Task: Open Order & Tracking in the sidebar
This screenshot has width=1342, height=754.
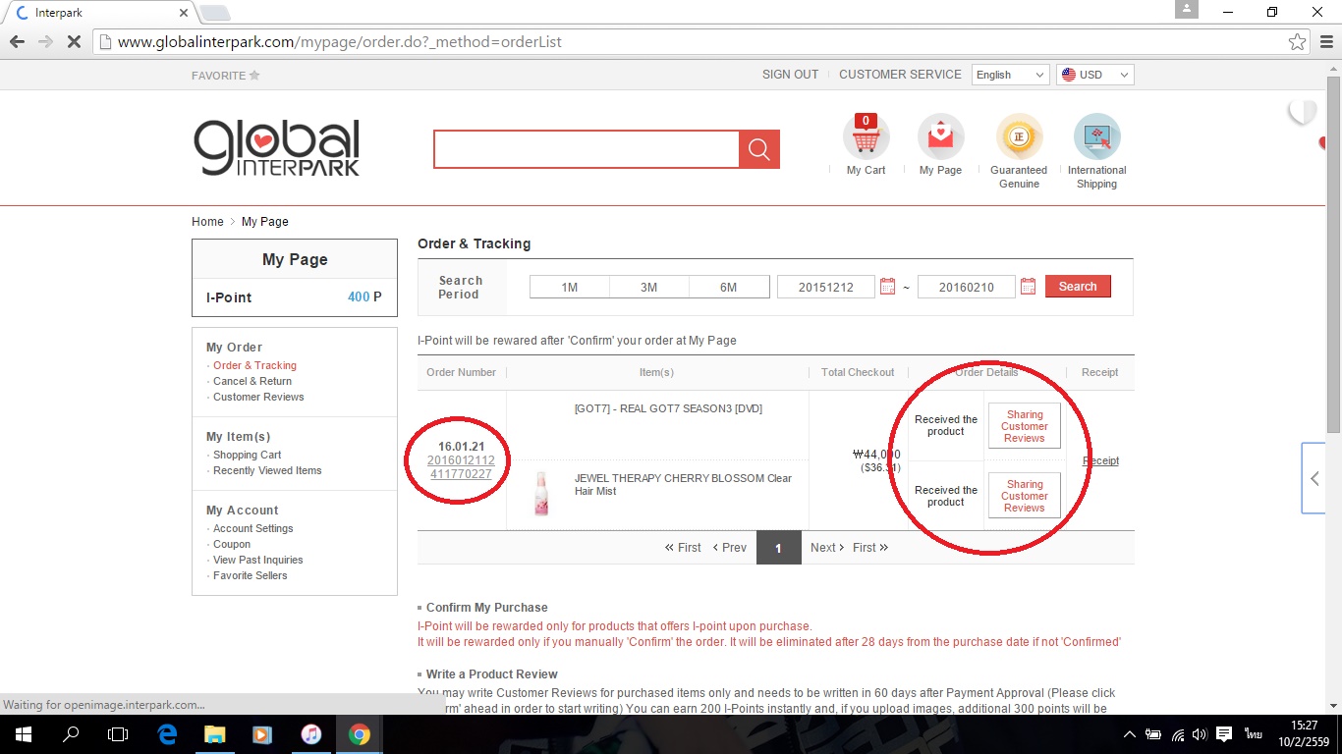Action: click(254, 365)
